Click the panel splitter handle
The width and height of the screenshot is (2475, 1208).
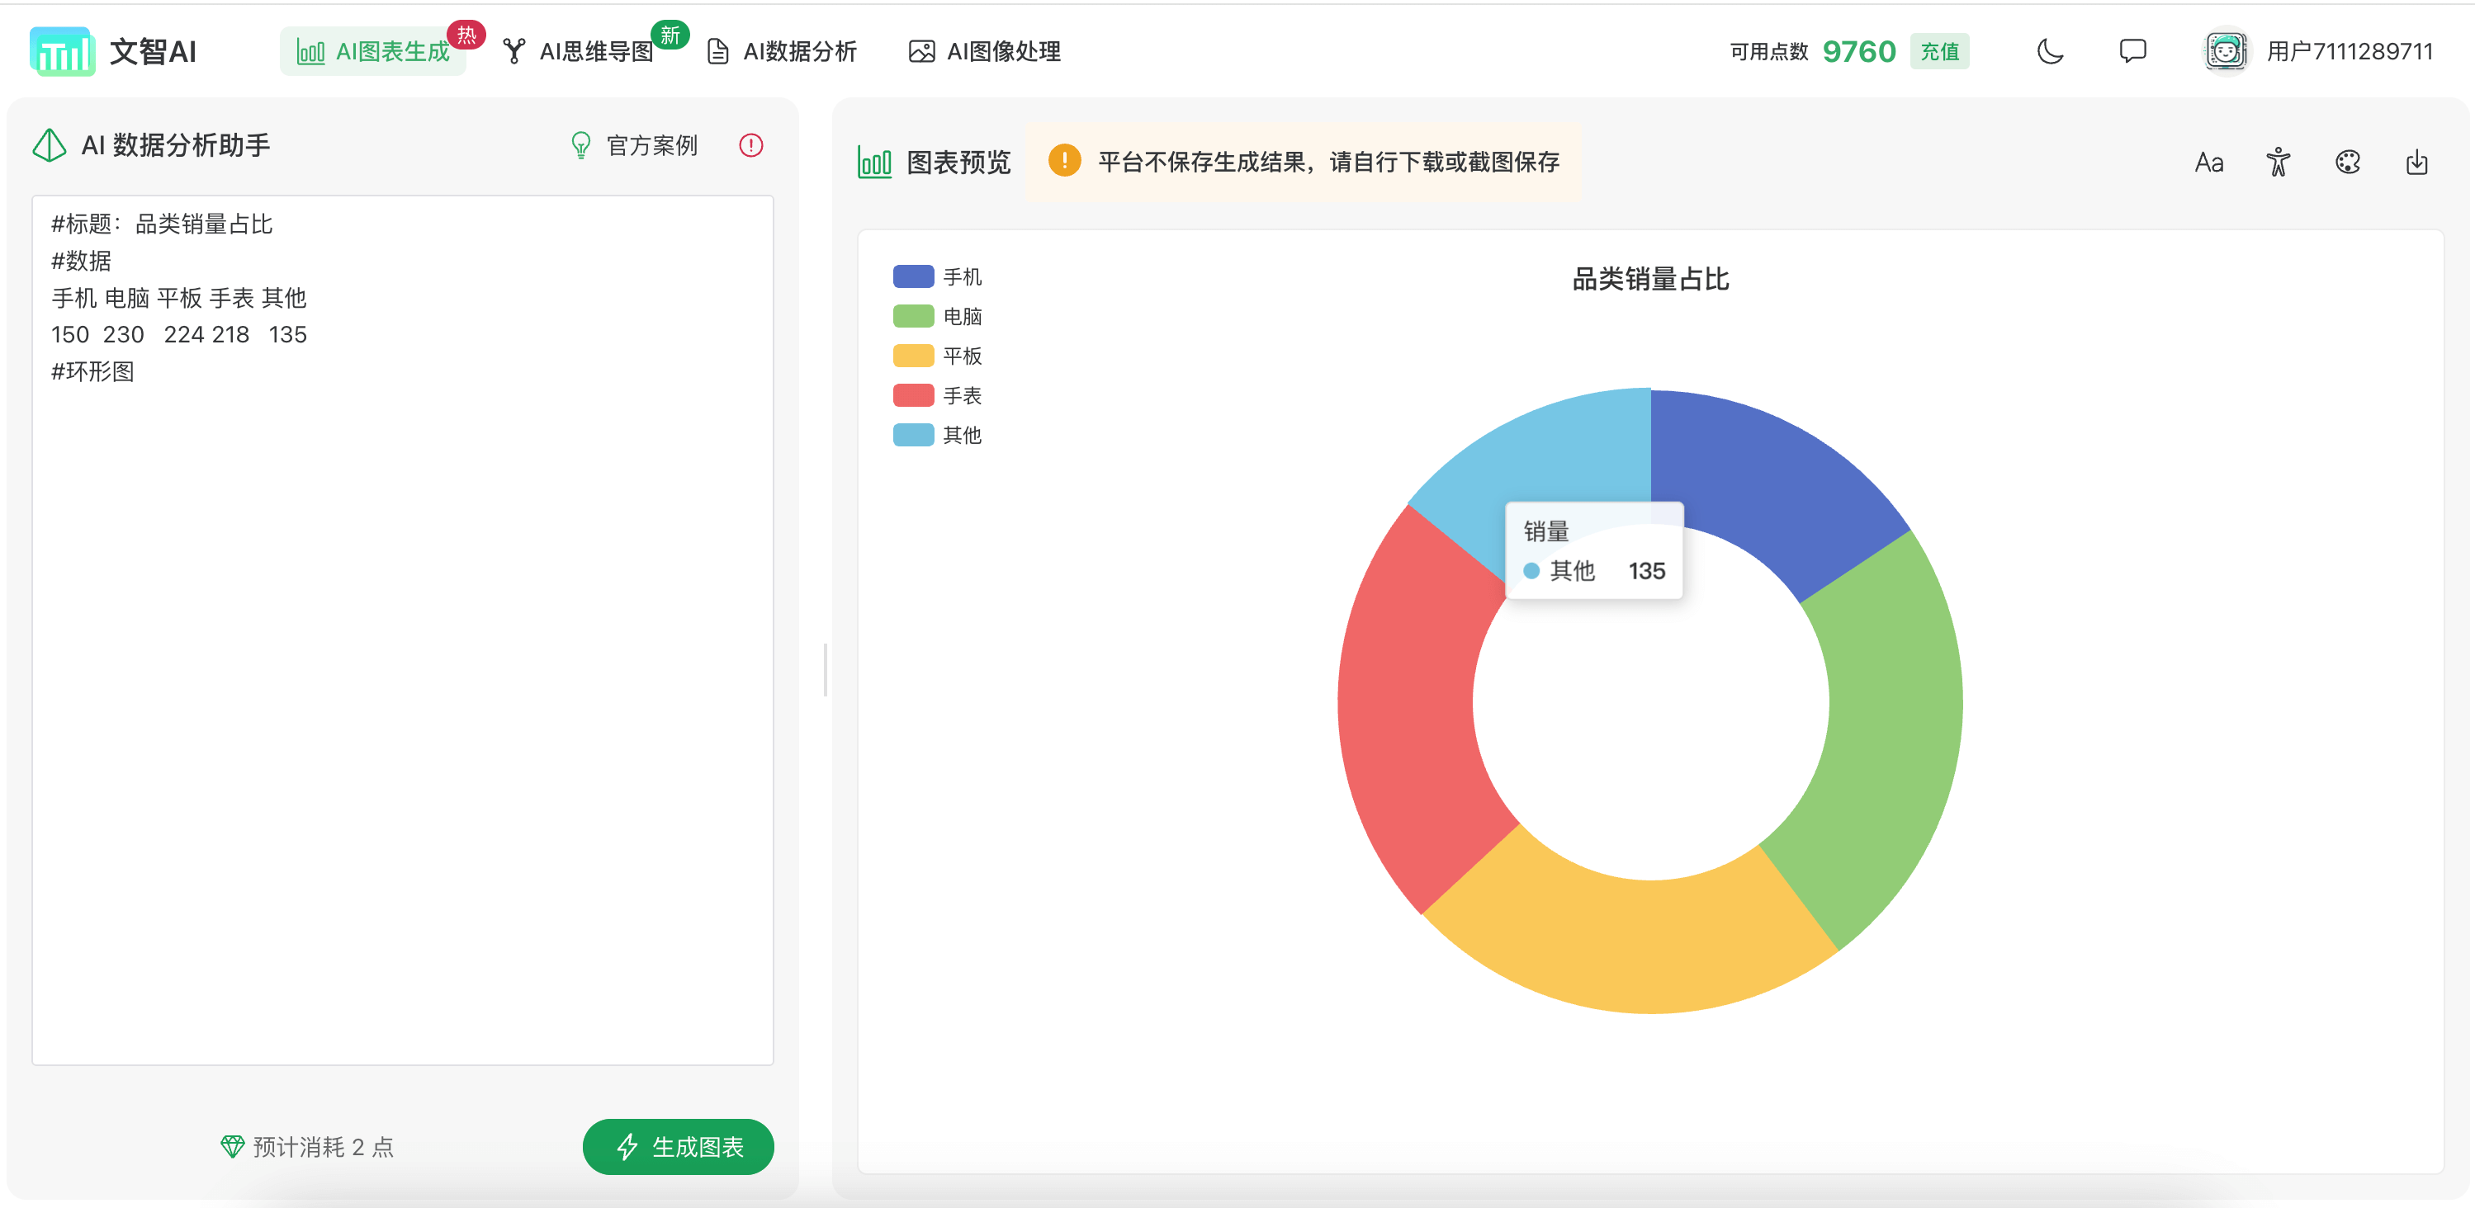click(x=826, y=669)
